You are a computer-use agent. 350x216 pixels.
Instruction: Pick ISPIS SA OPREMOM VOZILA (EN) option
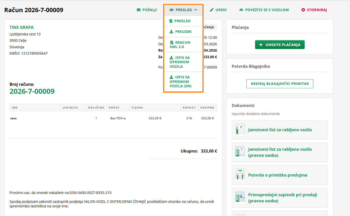point(183,81)
